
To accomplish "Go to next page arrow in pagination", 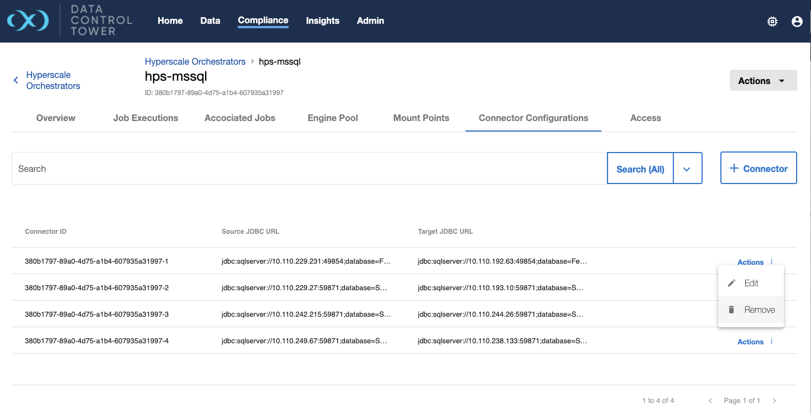I will (x=775, y=400).
